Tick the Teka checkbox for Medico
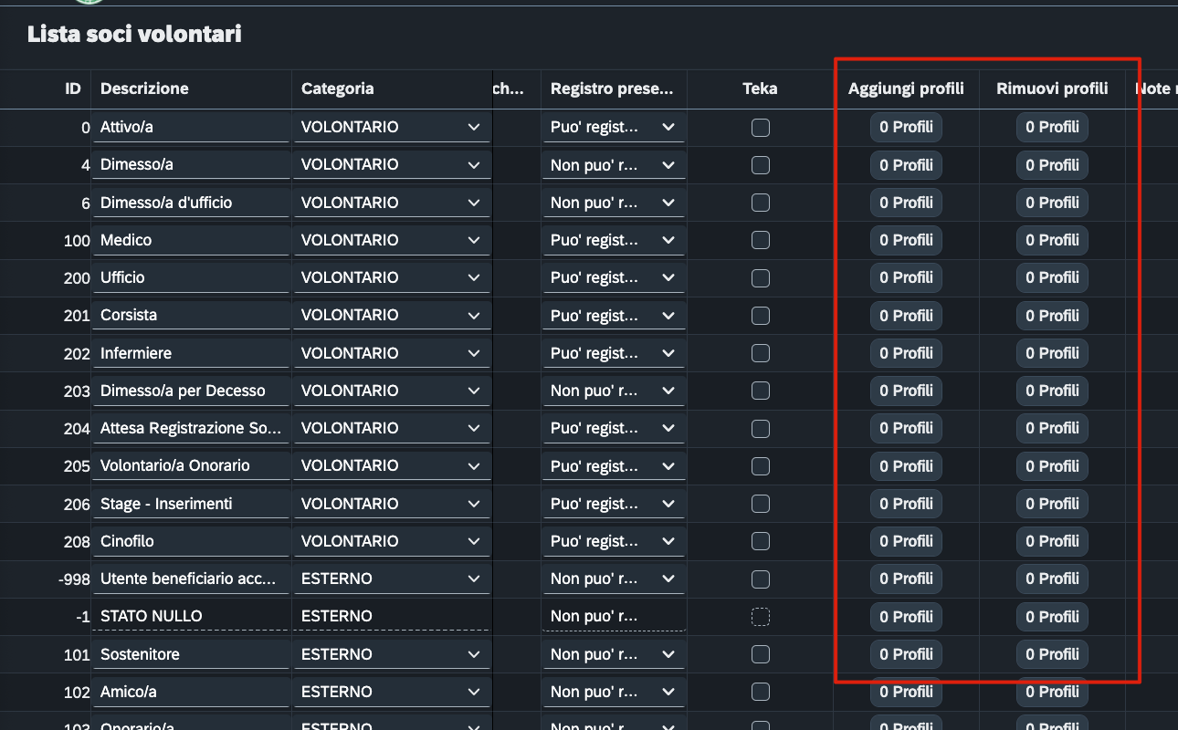Image resolution: width=1178 pixels, height=730 pixels. tap(760, 240)
